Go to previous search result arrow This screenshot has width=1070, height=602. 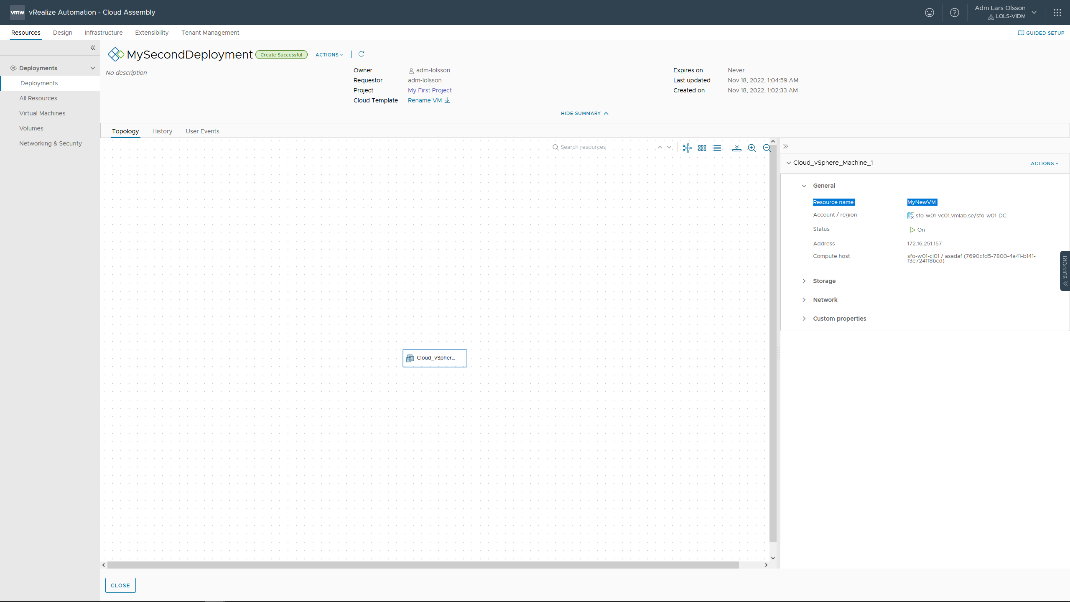tap(660, 147)
